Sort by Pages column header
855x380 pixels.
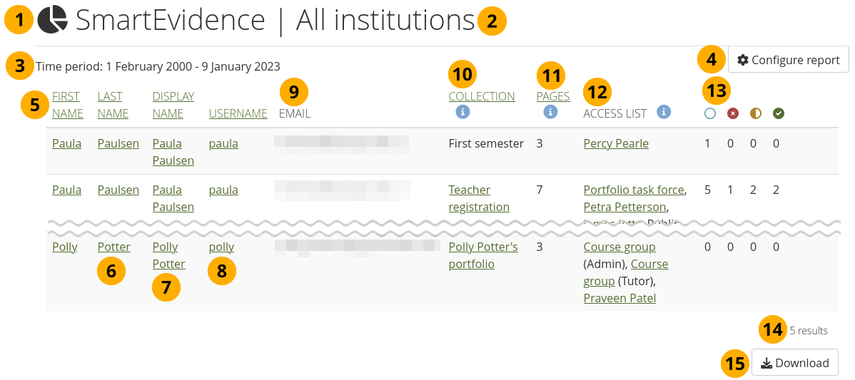pyautogui.click(x=552, y=96)
